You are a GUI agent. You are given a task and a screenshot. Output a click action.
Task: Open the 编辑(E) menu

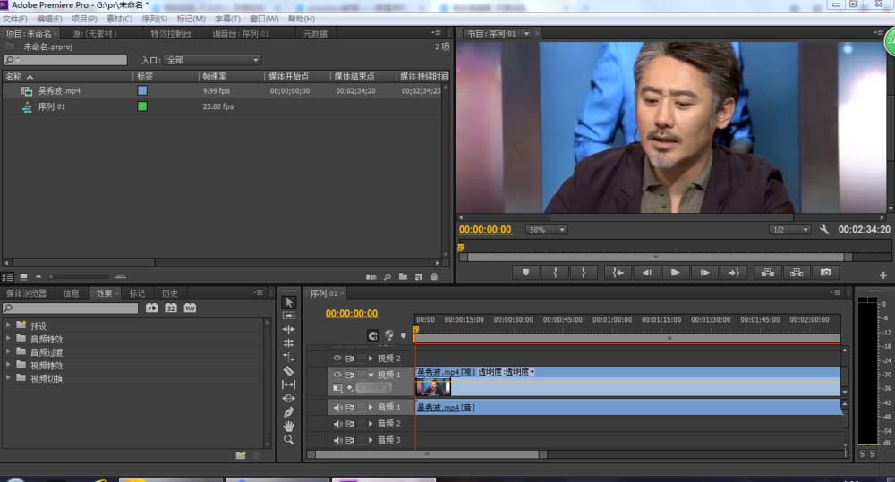point(49,19)
